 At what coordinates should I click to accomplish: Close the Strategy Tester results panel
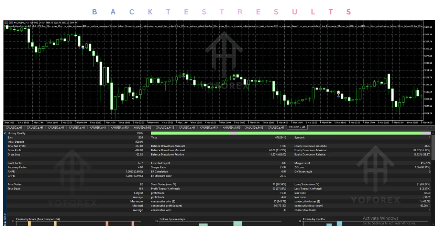(5, 133)
